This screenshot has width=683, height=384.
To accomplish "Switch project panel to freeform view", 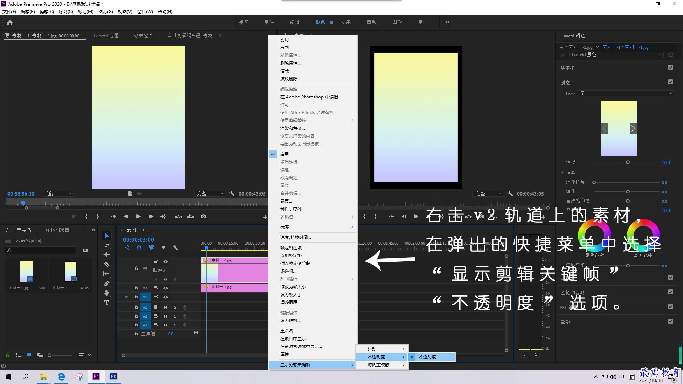I will click(40, 355).
